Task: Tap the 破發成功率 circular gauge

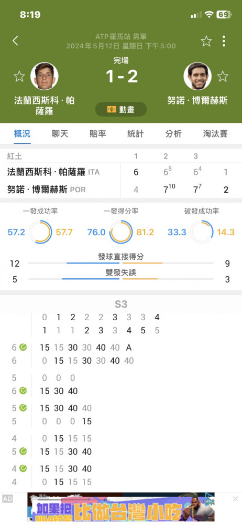Action: click(x=202, y=232)
